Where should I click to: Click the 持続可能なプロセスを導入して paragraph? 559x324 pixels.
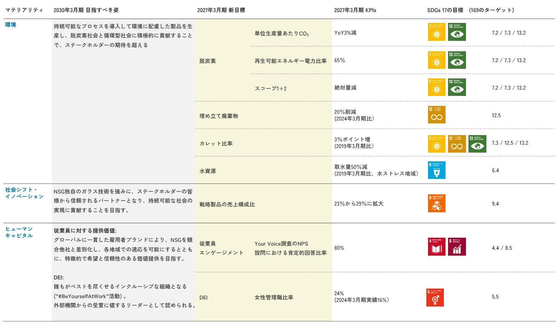pos(123,35)
